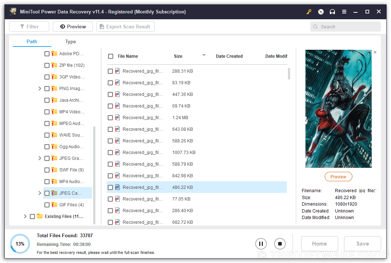
Task: Click the Ogg Audio folder icon
Action: coord(54,146)
